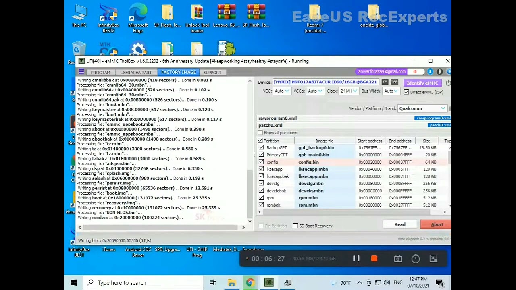Switch to the PROGRAM tab

coord(100,72)
